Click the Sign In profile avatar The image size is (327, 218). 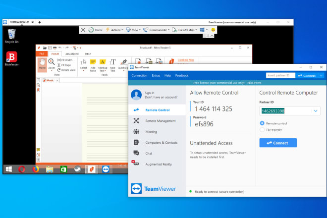pyautogui.click(x=136, y=95)
